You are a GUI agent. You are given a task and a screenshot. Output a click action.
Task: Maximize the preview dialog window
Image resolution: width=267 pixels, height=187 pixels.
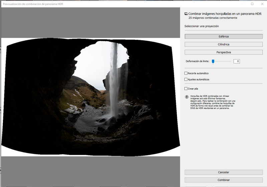pos(252,4)
